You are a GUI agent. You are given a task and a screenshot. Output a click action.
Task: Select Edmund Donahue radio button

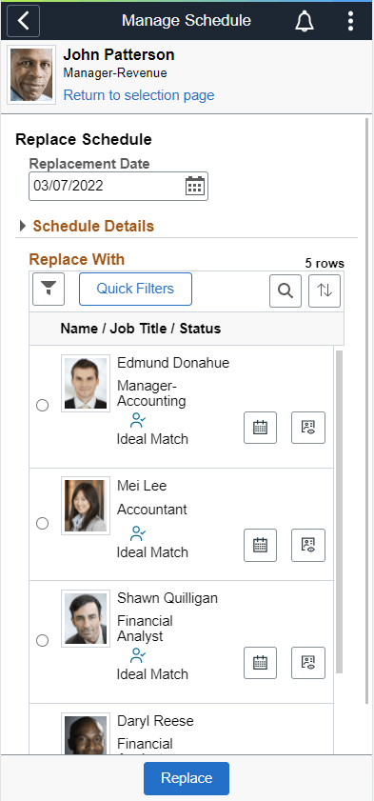coord(43,406)
